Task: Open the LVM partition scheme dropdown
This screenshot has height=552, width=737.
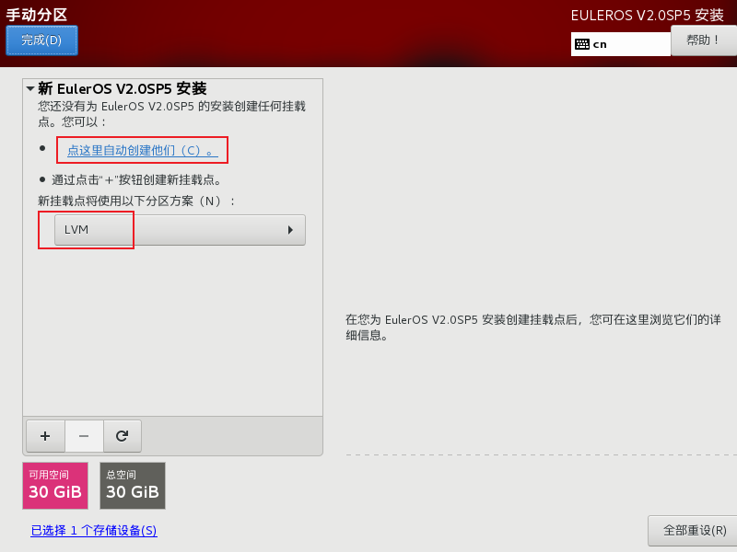Action: [x=180, y=230]
